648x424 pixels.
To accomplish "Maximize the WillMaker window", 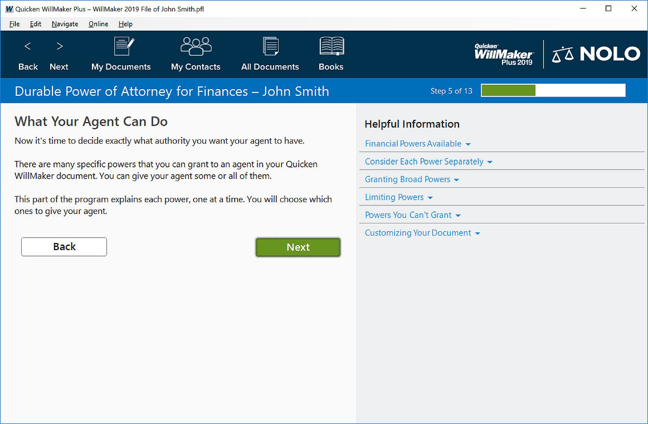I will point(608,9).
